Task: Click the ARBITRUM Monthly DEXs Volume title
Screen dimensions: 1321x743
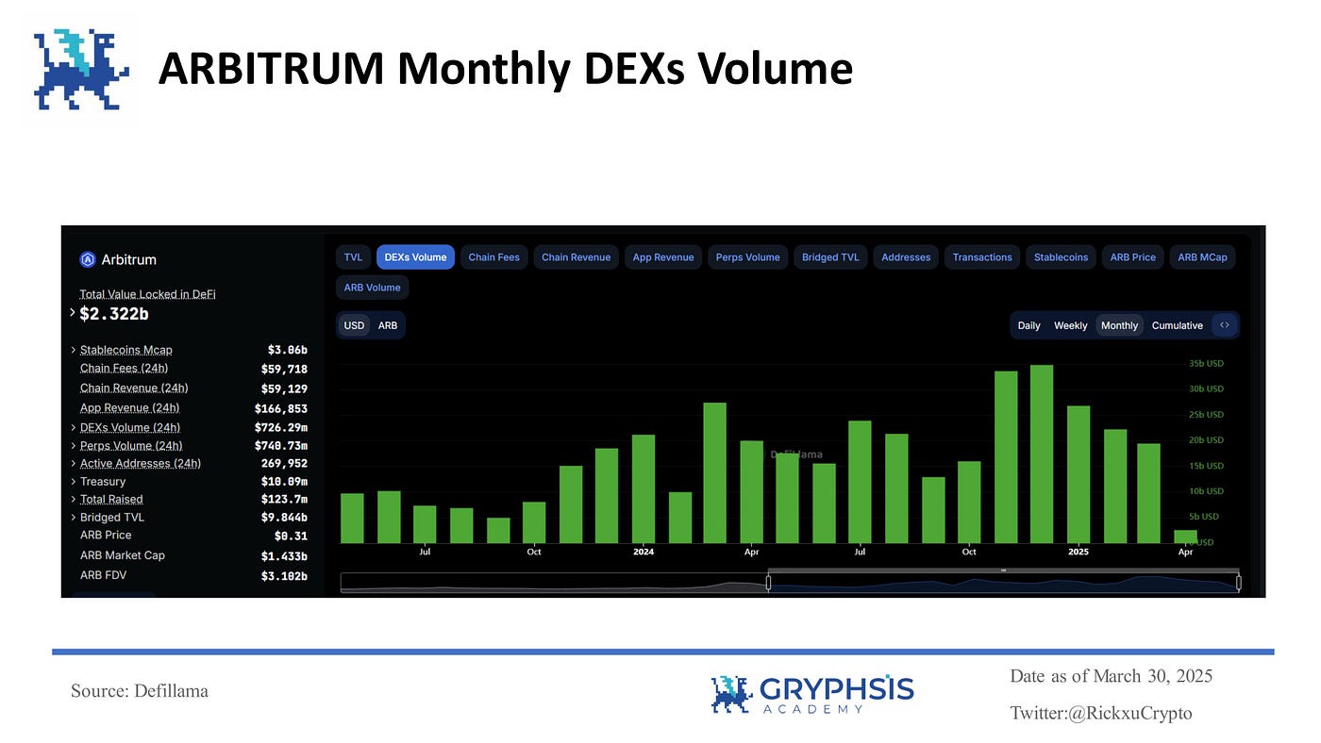Action: pyautogui.click(x=506, y=69)
